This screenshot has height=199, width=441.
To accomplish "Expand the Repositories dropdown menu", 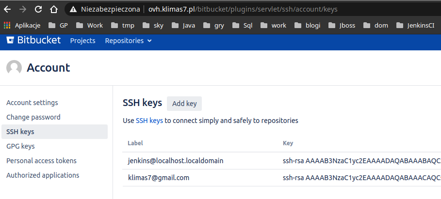I will click(x=128, y=41).
